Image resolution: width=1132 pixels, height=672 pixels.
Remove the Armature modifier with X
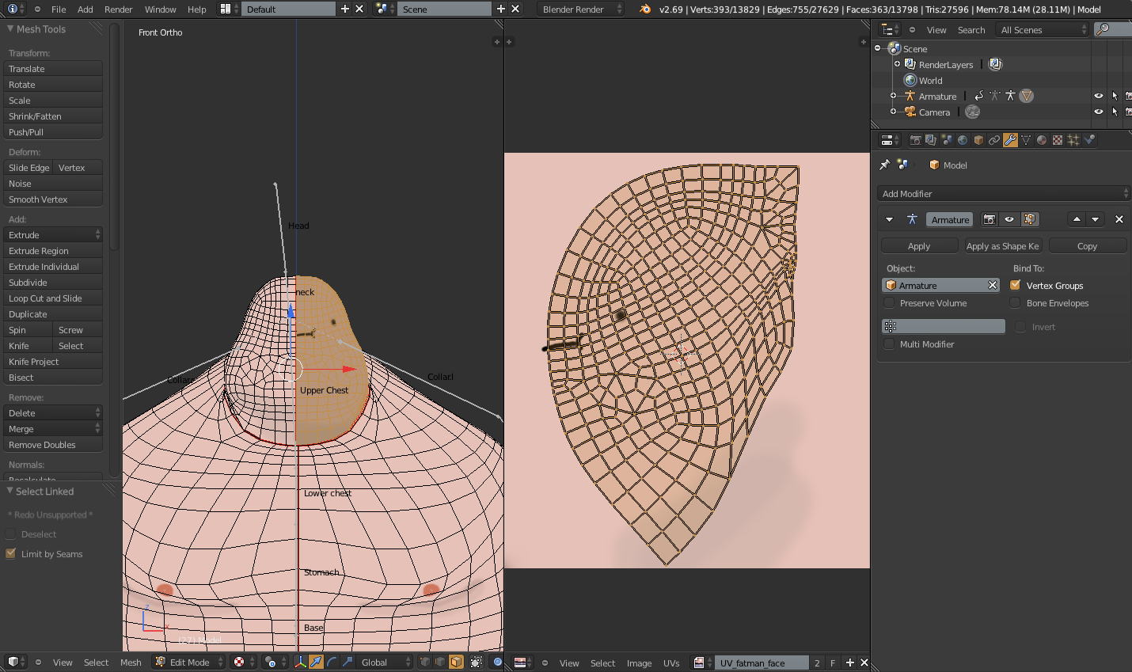click(x=1119, y=219)
